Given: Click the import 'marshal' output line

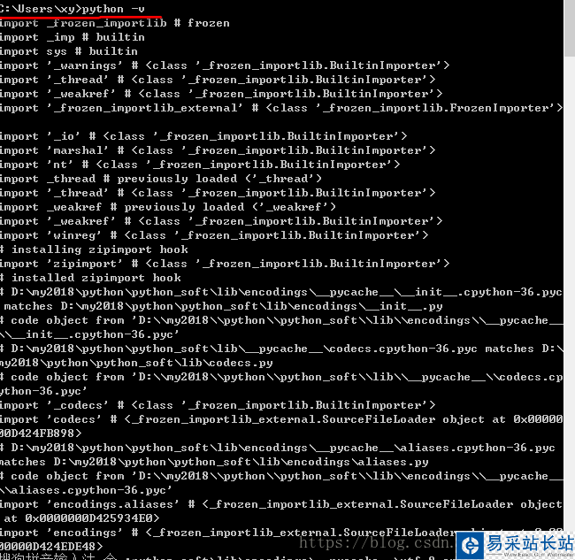Looking at the screenshot, I should click(x=218, y=150).
